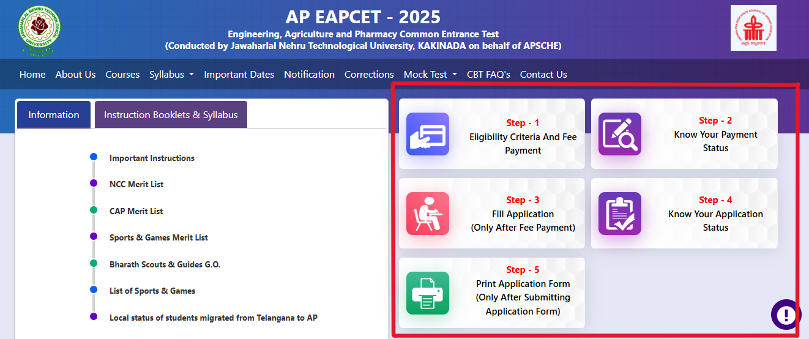Viewport: 809px width, 339px height.
Task: Click the Step 1 fee payment card icon
Action: click(427, 134)
